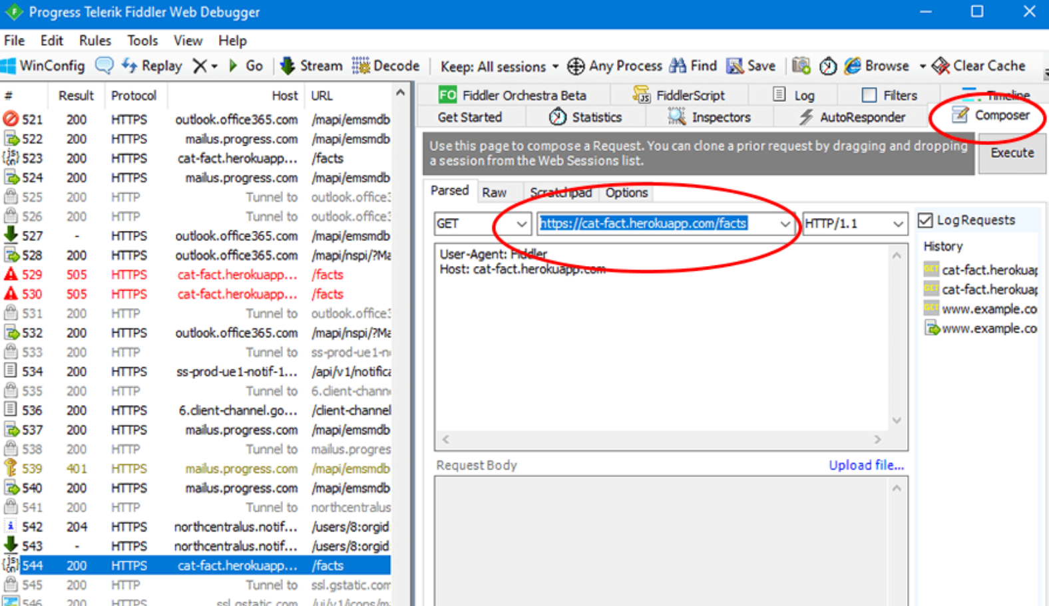Click the headers area scroll-down arrow
Screen dimensions: 1049x606
point(897,420)
